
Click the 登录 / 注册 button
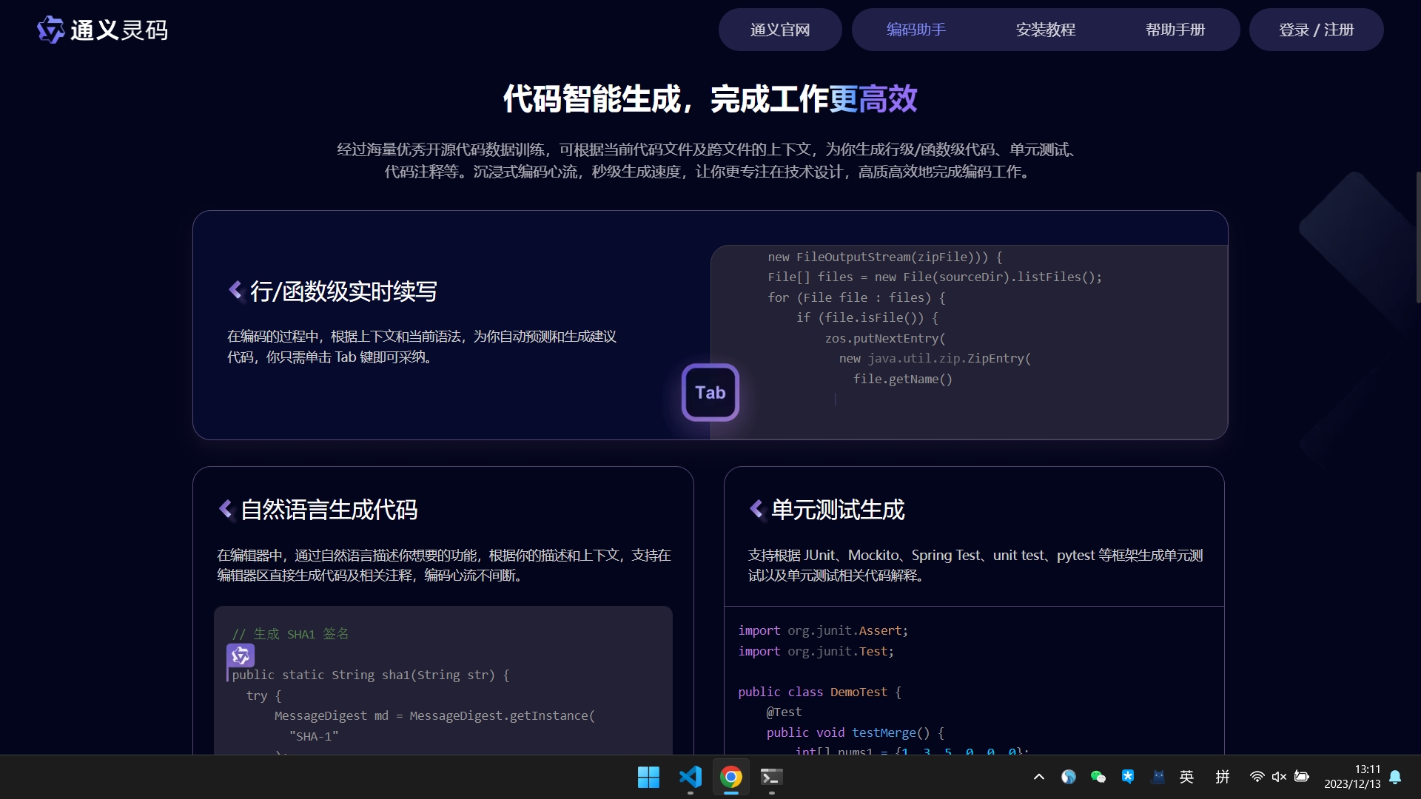coord(1317,30)
